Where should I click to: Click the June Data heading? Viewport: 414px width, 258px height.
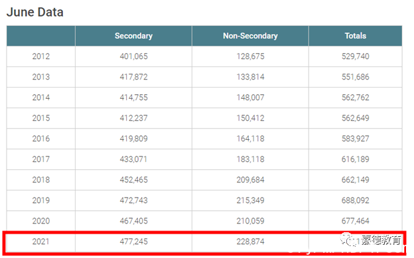[35, 12]
